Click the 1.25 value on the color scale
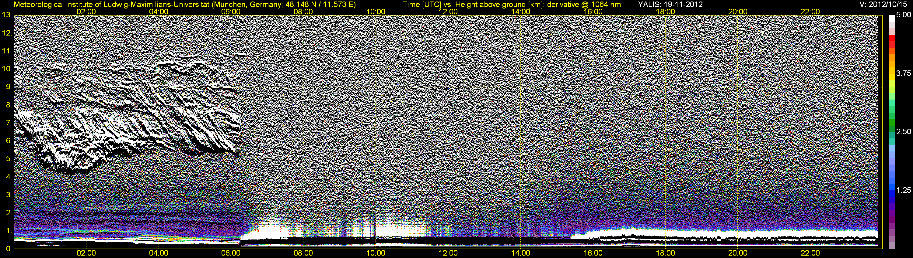This screenshot has height=258, width=913. pos(904,190)
